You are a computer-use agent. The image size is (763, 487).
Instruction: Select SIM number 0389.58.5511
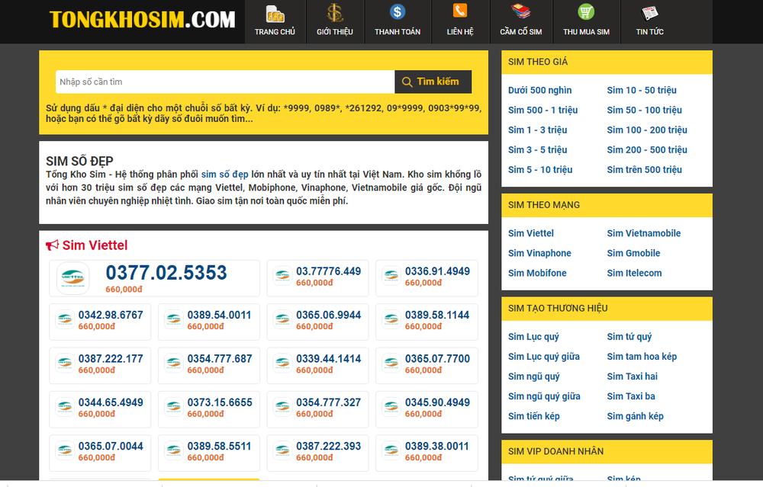(220, 446)
